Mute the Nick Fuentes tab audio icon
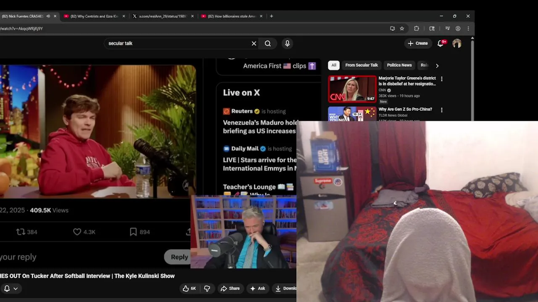Screen dimensions: 538x302 pyautogui.click(x=48, y=16)
